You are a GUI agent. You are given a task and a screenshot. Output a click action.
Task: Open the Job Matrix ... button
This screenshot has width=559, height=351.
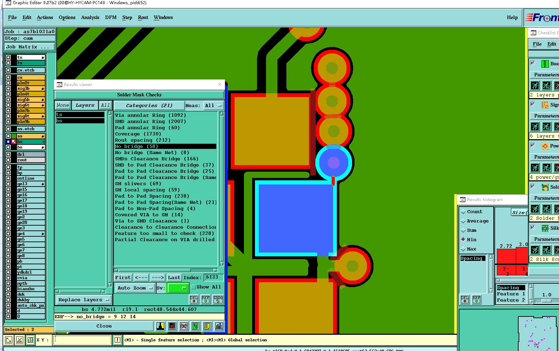[29, 47]
